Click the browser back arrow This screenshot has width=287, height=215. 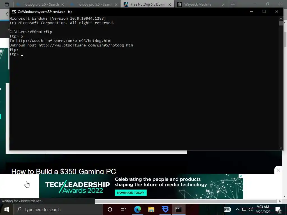coord(7,14)
